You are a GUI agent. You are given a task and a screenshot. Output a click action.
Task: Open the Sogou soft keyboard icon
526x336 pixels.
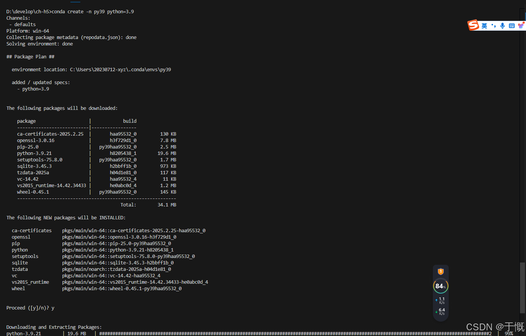512,26
